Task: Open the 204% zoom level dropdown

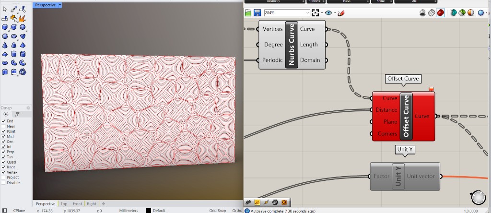Action: [307, 13]
